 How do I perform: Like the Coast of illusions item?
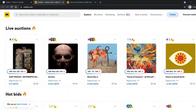[x=152, y=84]
